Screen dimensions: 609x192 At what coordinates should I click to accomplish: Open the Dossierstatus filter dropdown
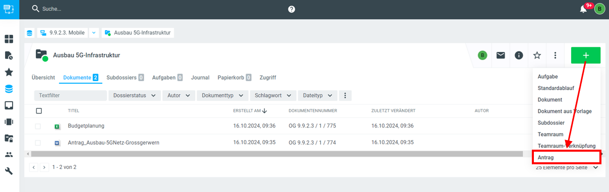(135, 95)
